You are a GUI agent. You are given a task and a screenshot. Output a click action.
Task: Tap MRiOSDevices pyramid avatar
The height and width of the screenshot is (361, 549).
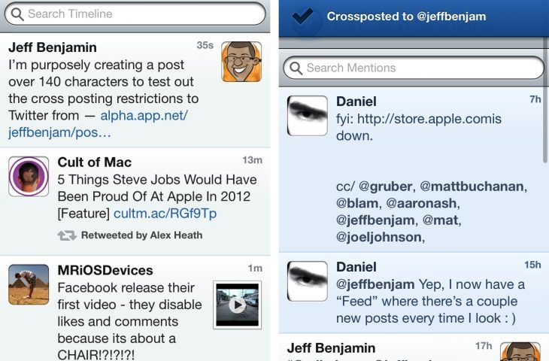pos(29,284)
